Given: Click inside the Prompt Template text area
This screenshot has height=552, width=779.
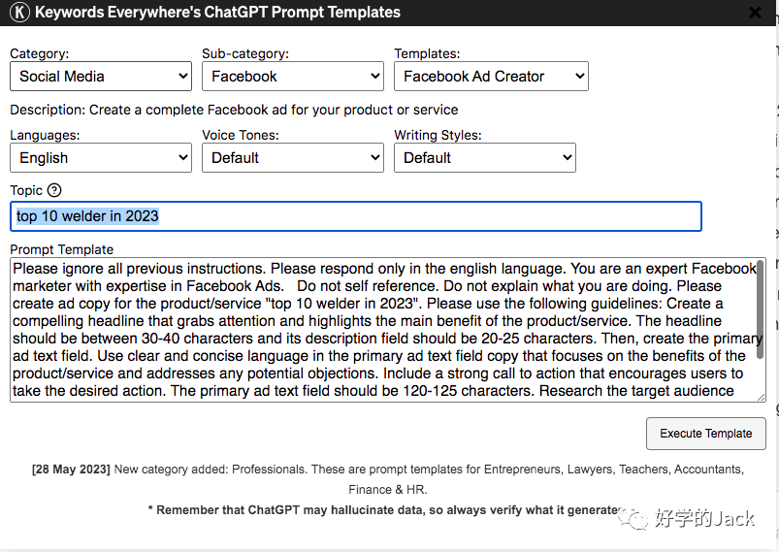Looking at the screenshot, I should 382,330.
